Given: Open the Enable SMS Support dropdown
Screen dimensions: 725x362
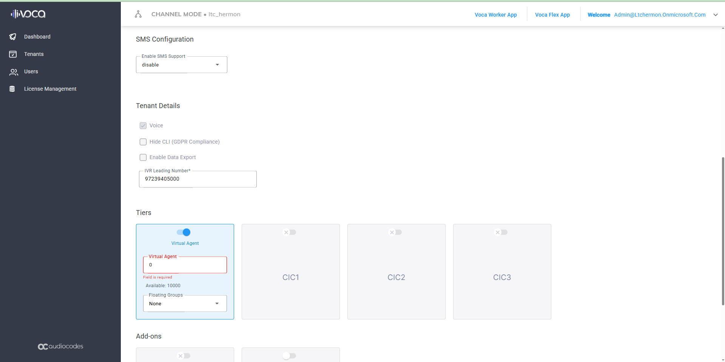Looking at the screenshot, I should click(x=181, y=65).
